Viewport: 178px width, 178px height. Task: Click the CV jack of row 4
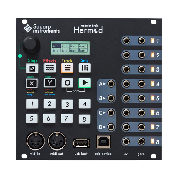(x=126, y=84)
